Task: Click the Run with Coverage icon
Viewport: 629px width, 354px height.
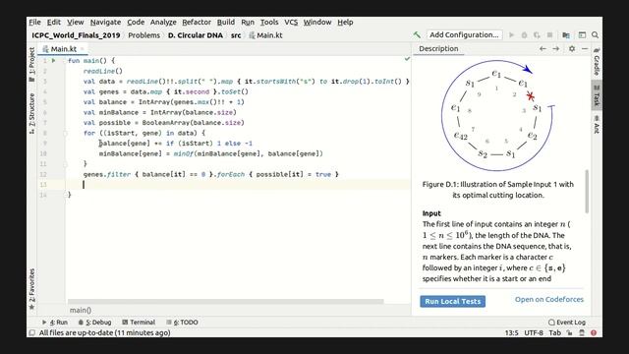Action: tap(537, 35)
